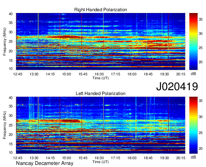Click 35 MHz frequency tick of Left Handed plot

pos(11,106)
